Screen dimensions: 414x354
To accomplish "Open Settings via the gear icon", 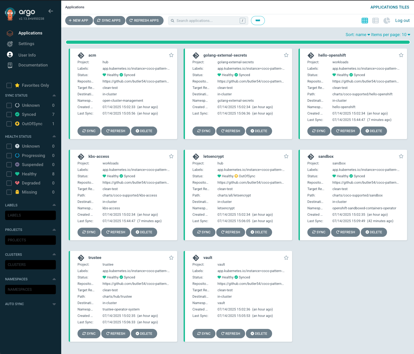I will [10, 44].
